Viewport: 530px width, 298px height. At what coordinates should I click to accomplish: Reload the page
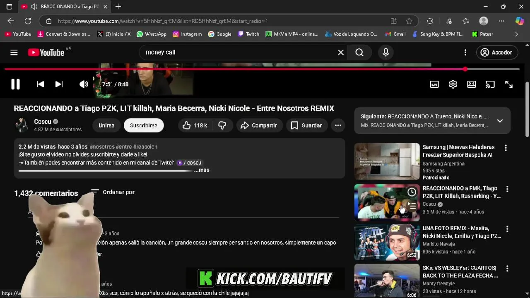28,21
